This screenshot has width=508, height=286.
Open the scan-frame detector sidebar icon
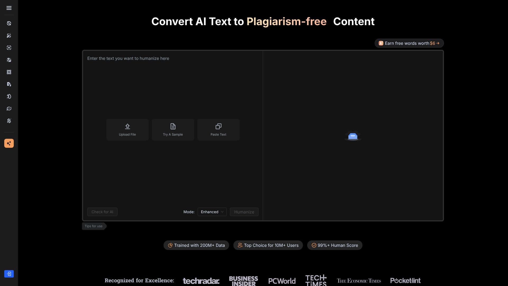[9, 48]
